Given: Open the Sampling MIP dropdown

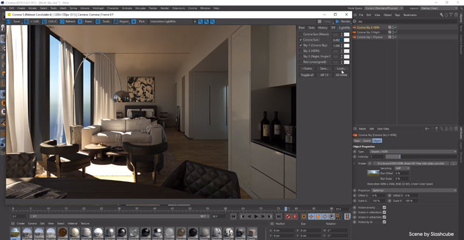Looking at the screenshot, I should click(x=402, y=168).
